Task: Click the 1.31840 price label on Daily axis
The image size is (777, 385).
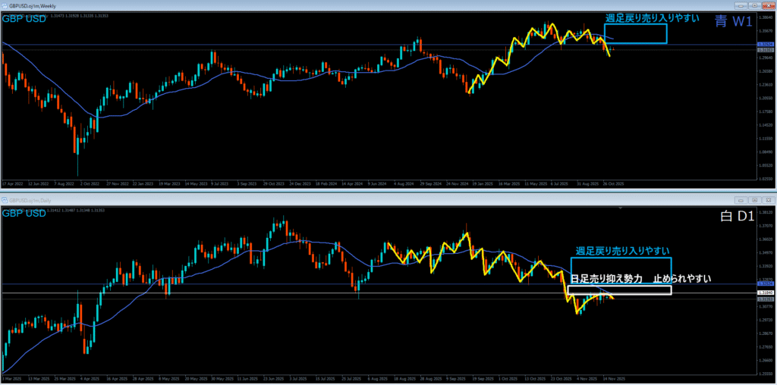Action: (x=765, y=293)
